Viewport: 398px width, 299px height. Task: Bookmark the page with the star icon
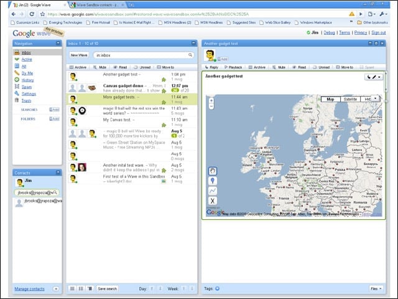42,14
